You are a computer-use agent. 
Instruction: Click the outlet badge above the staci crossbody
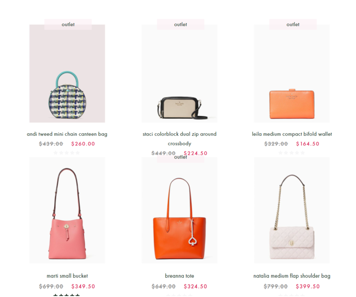click(x=181, y=24)
